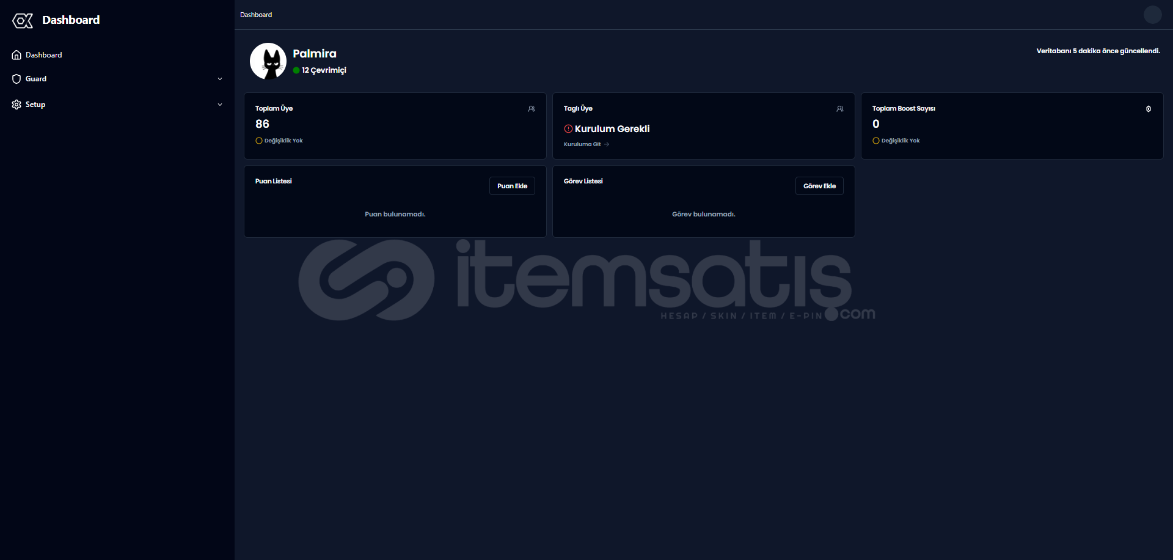Expand the Setup menu chevron
Image resolution: width=1173 pixels, height=560 pixels.
click(x=220, y=105)
